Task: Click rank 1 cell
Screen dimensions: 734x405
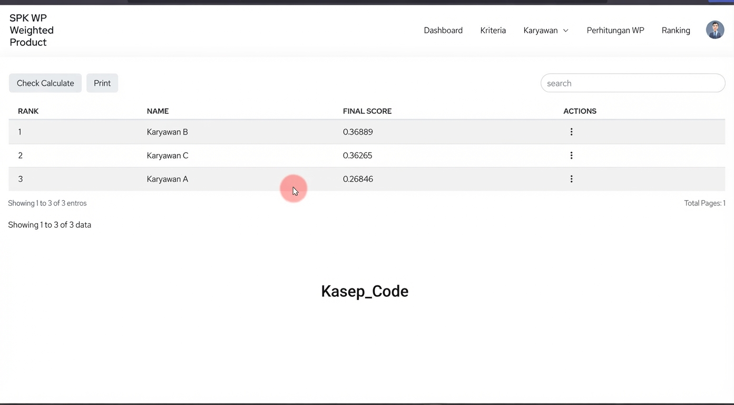Action: click(20, 132)
